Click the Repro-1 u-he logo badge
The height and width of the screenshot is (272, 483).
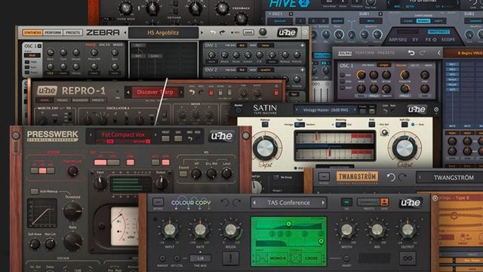(47, 91)
